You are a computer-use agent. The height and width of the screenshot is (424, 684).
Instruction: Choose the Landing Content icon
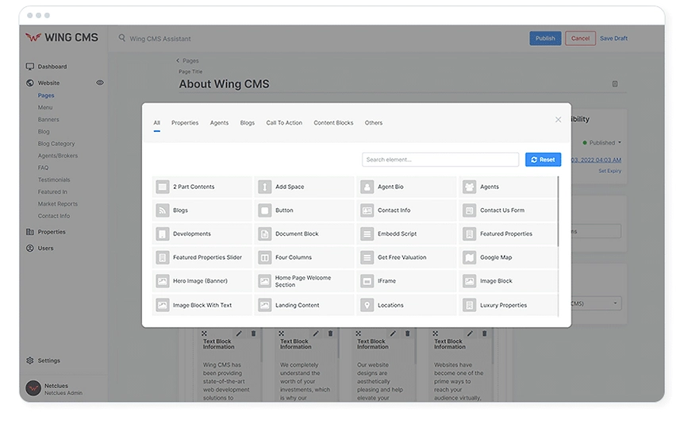[x=265, y=305]
